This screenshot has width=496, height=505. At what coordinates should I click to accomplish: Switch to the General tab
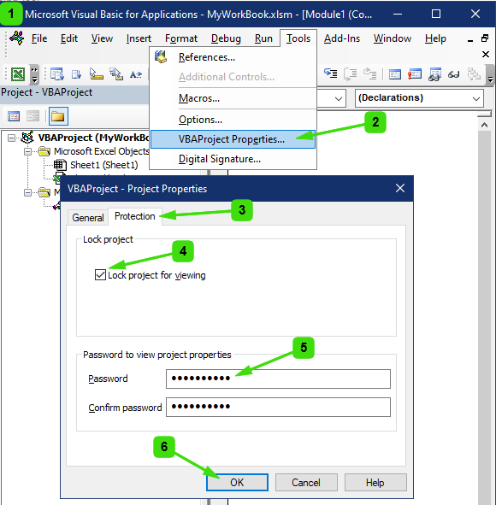[x=88, y=217]
